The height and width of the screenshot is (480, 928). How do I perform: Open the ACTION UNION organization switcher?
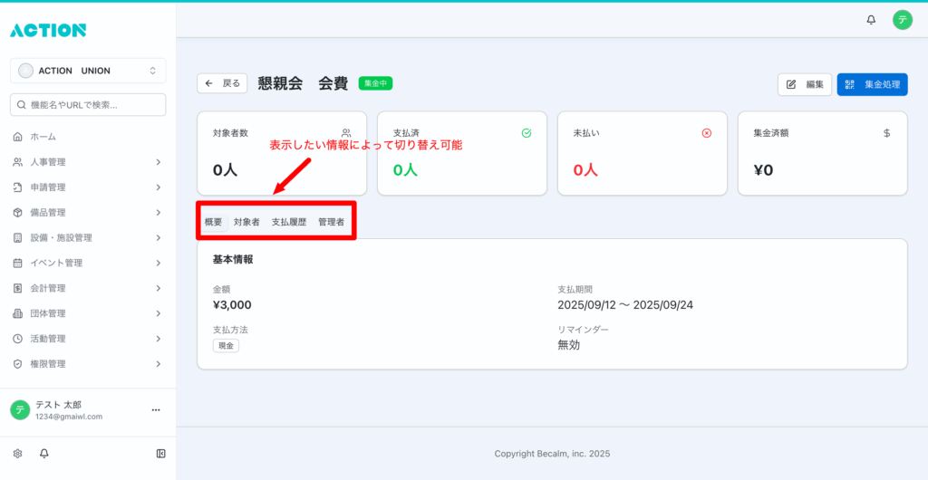[x=88, y=71]
